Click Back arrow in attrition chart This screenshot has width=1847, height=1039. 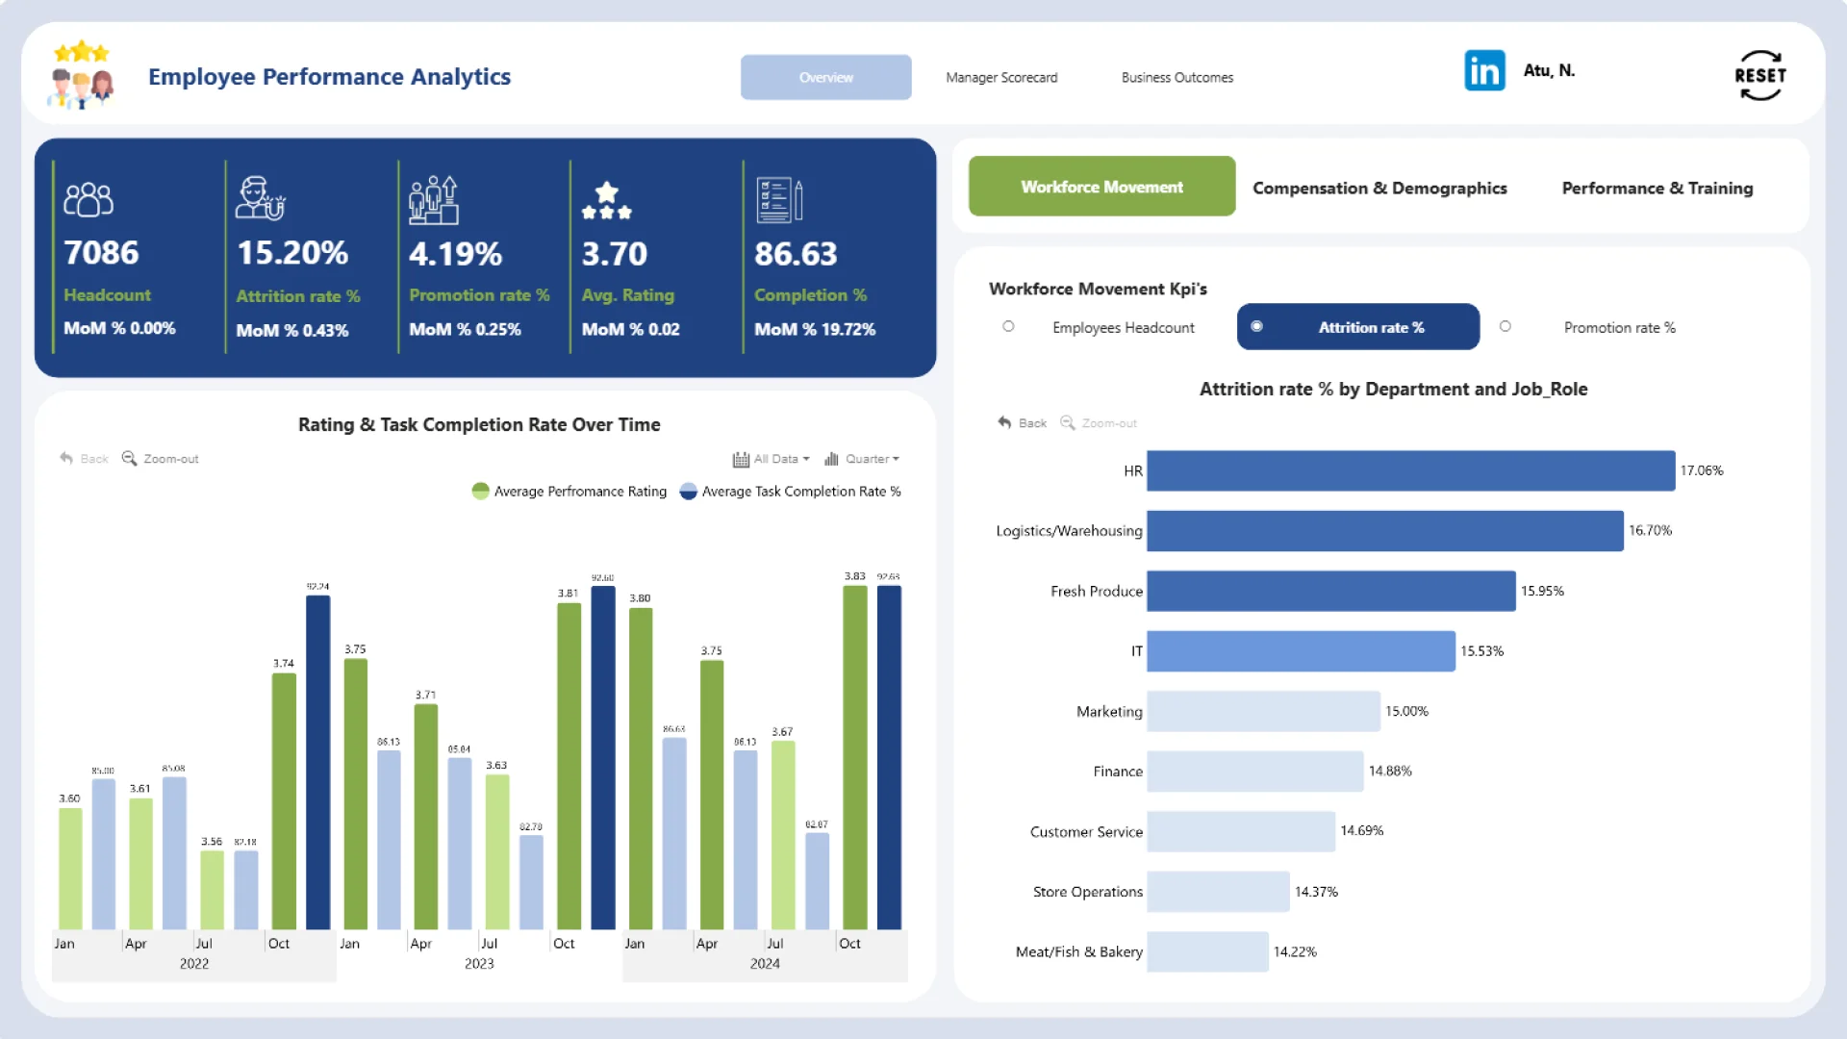[x=1004, y=423]
